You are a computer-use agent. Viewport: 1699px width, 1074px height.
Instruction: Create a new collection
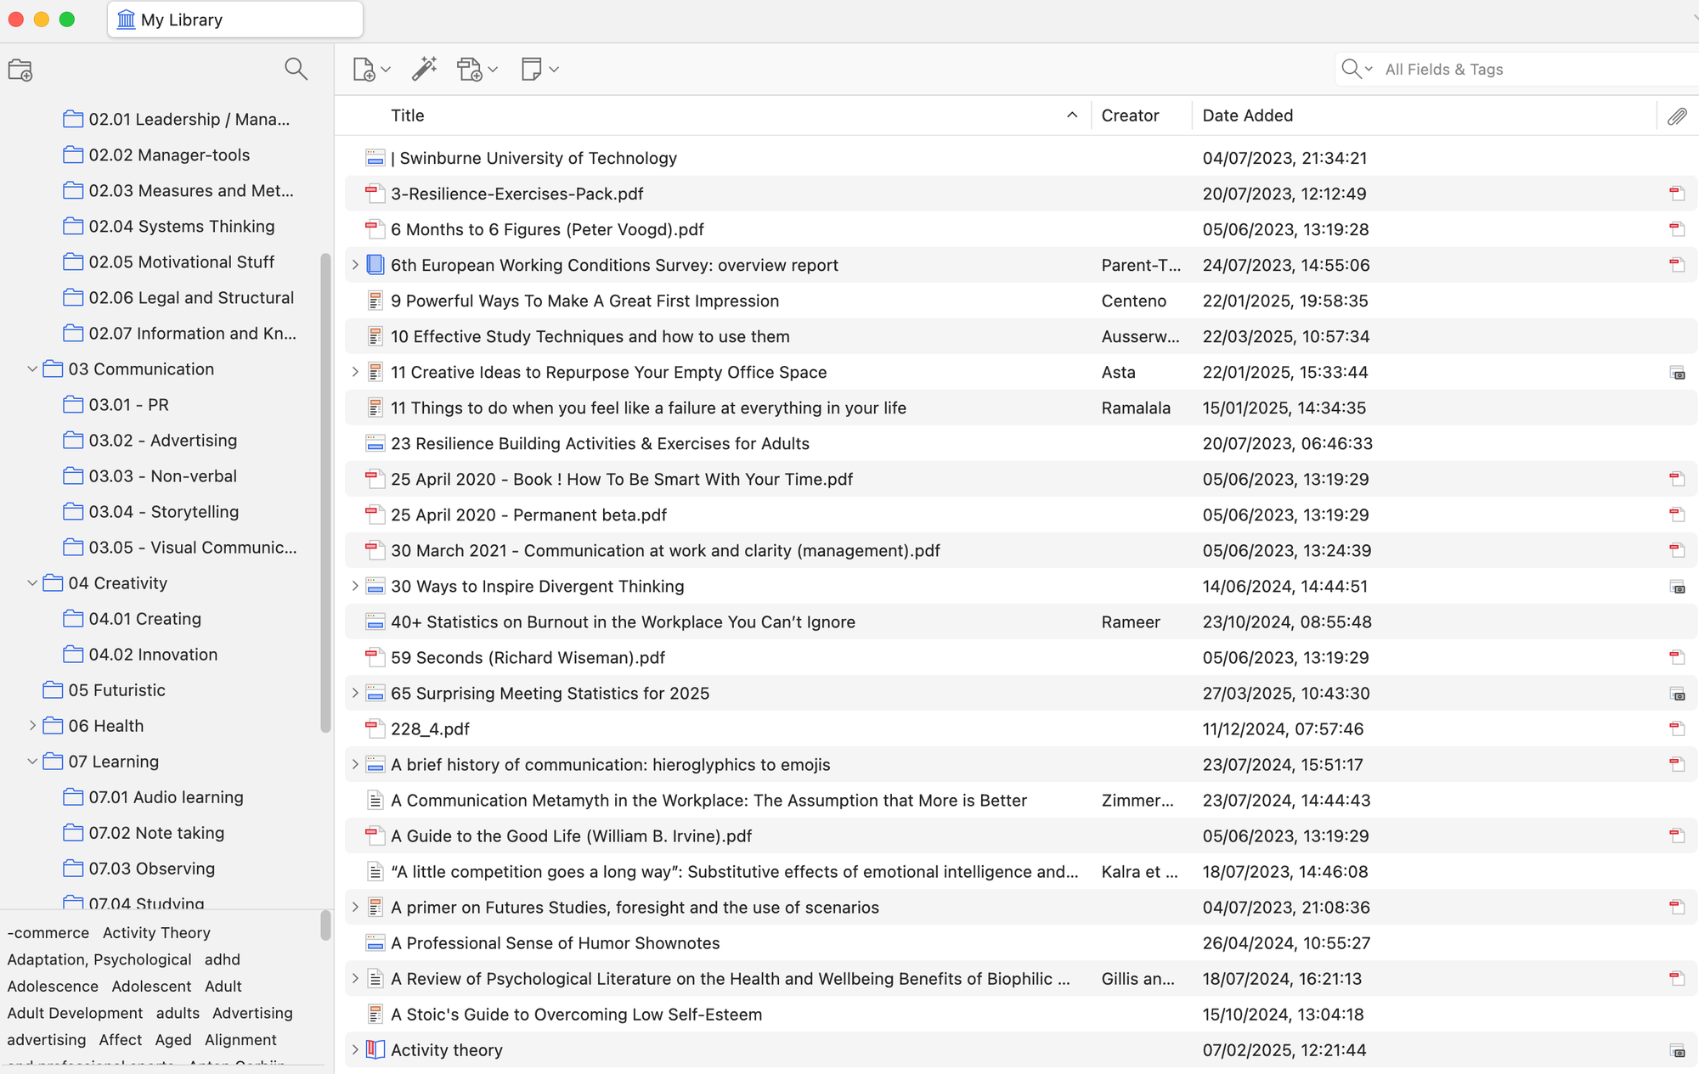[x=20, y=70]
